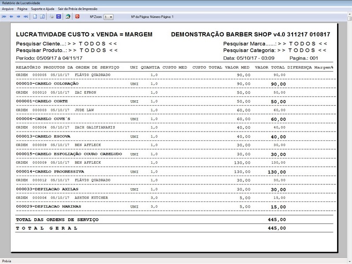Click the previous page arrow

pyautogui.click(x=11, y=17)
